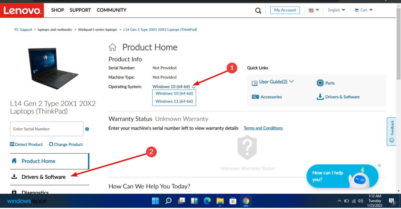The height and width of the screenshot is (209, 401).
Task: Open Quick Links Drivers & Software link
Action: pos(342,97)
